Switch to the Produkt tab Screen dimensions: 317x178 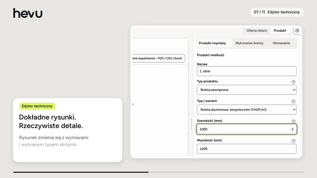pos(280,31)
